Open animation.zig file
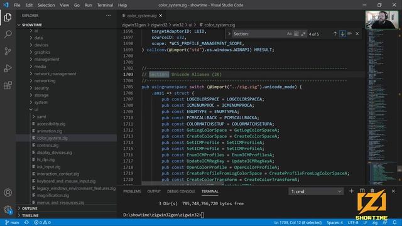Screen dimensions: 402x226 (67, 131)
